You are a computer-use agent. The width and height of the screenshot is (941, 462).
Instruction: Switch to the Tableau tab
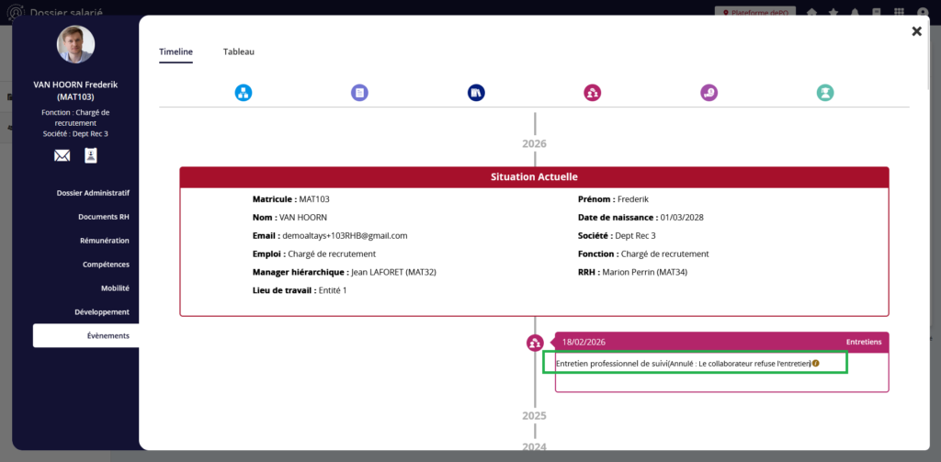coord(239,51)
